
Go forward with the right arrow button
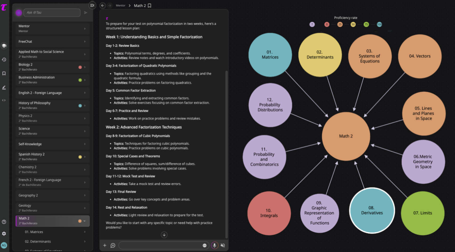click(x=110, y=6)
